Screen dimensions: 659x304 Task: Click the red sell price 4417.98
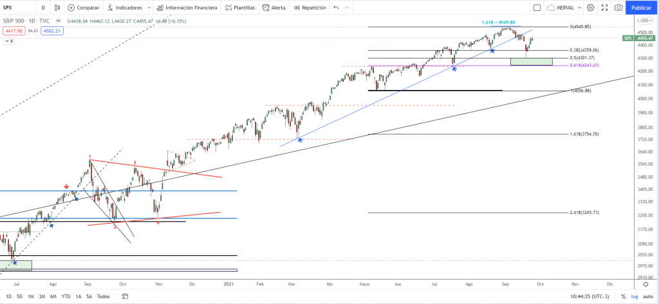[14, 30]
